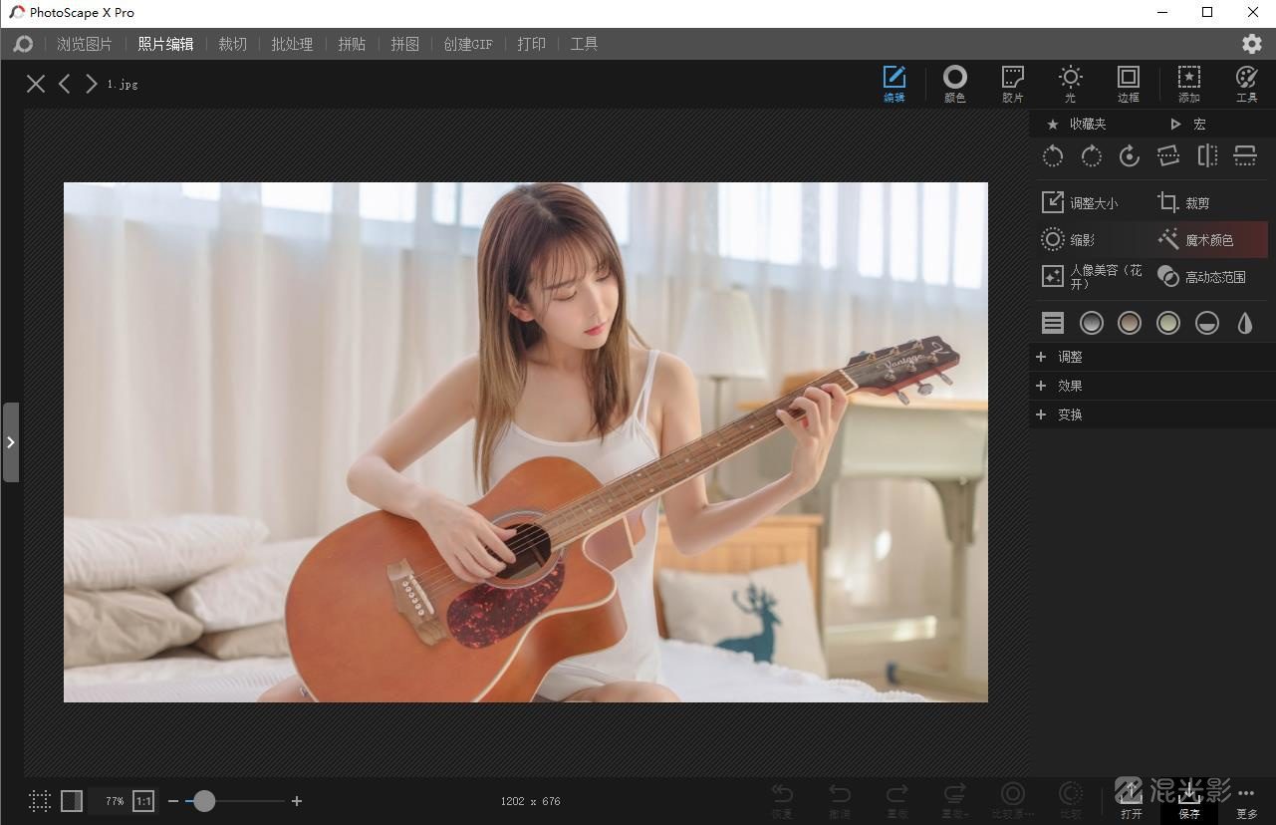Apply the grayscale circle filter
Screen dimensions: 1276x825
coord(1092,323)
